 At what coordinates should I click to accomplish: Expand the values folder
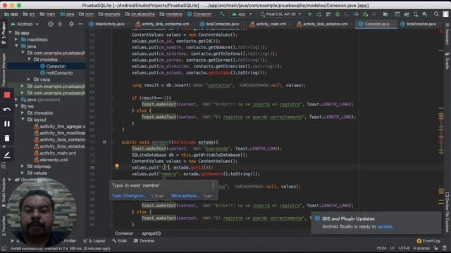point(23,173)
